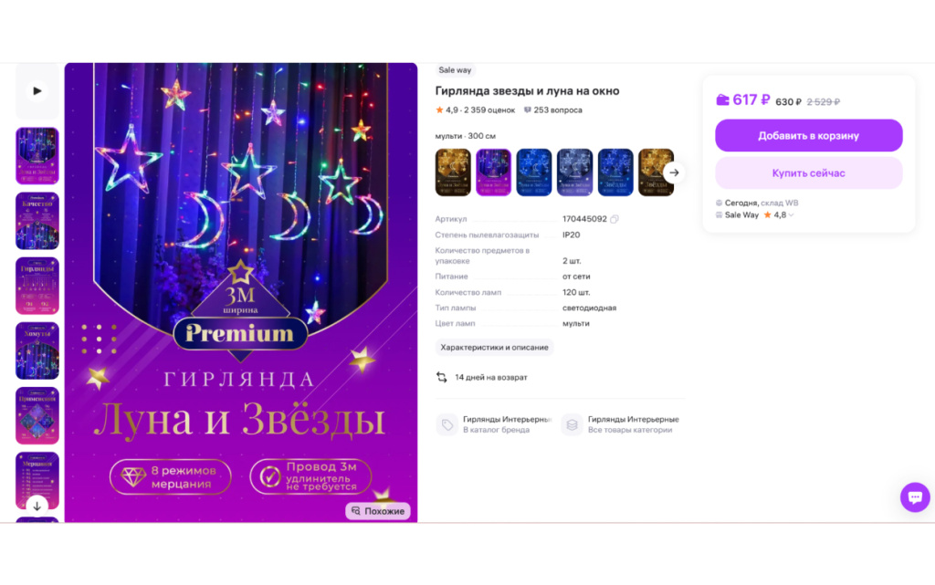This screenshot has width=935, height=585.
Task: Show more color variants with arrow
Action: tap(674, 172)
